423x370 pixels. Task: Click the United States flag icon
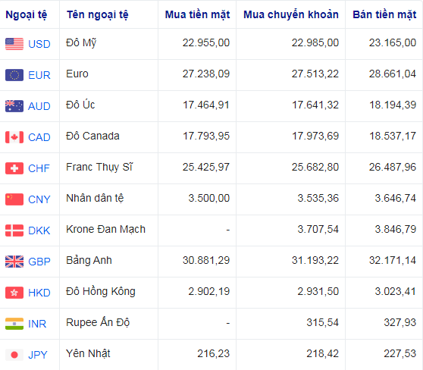pos(14,44)
